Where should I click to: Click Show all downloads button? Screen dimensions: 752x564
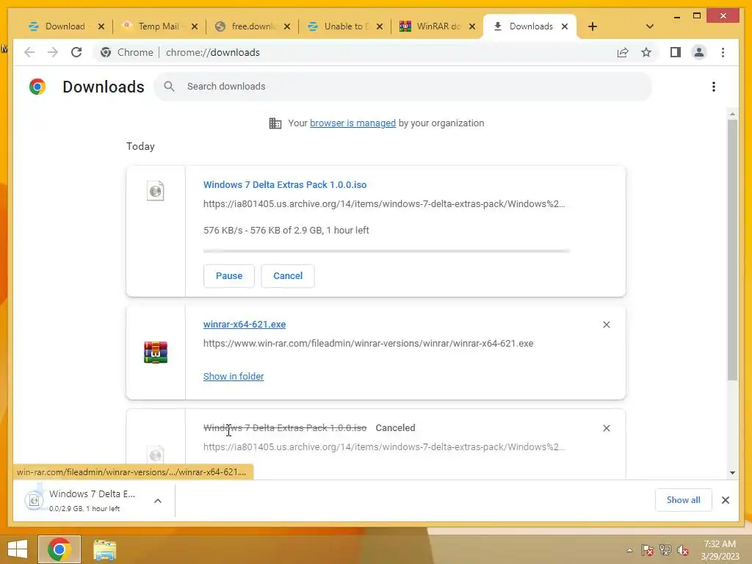tap(684, 500)
